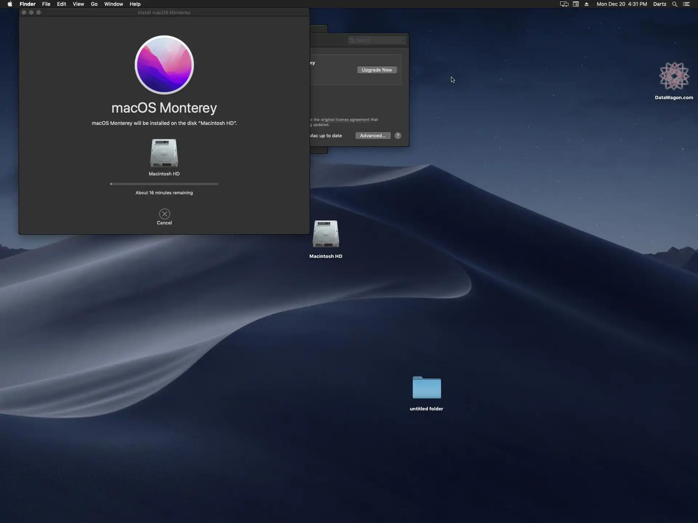Open the Go menu
The height and width of the screenshot is (523, 698).
(x=94, y=4)
